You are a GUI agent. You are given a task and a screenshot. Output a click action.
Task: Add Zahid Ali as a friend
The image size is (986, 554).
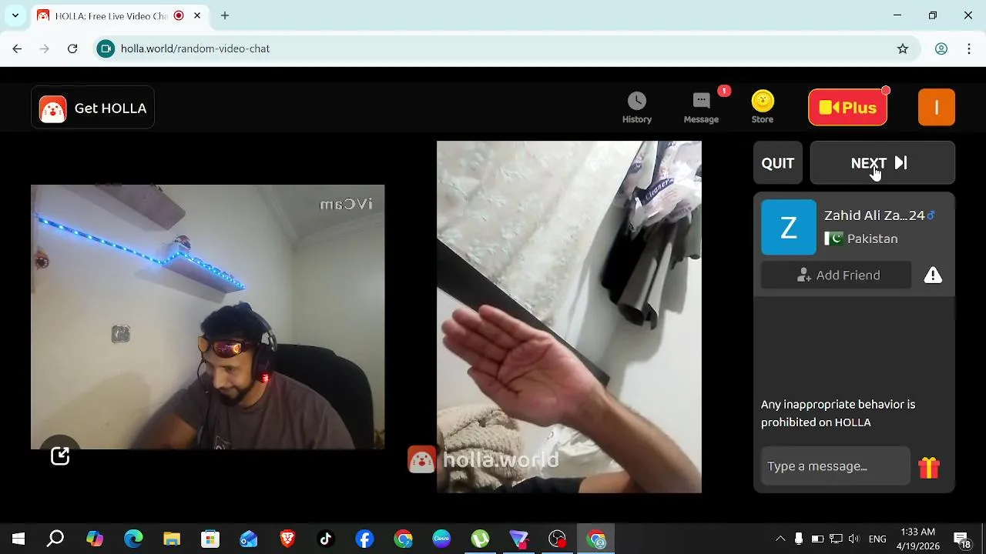[837, 275]
